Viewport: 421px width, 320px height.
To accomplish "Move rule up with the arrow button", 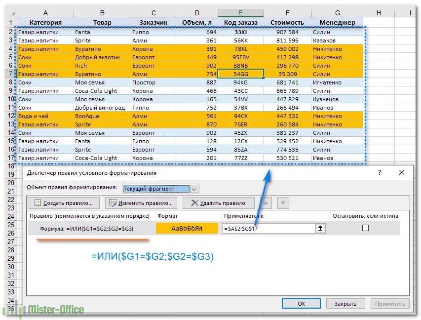I will (x=266, y=203).
